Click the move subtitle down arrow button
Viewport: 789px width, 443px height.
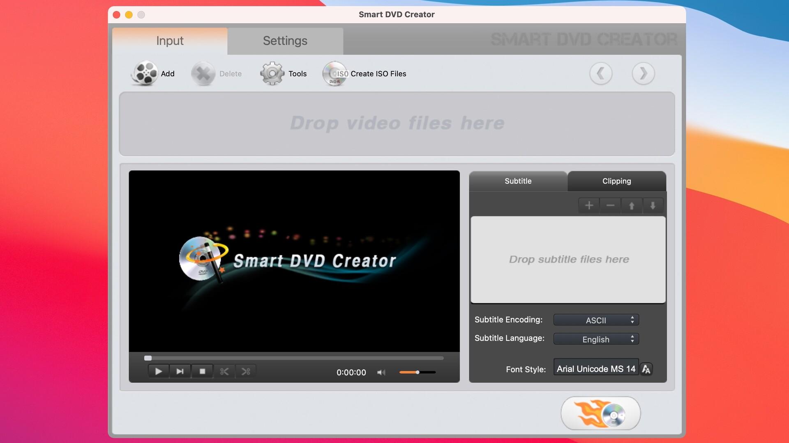[653, 206]
